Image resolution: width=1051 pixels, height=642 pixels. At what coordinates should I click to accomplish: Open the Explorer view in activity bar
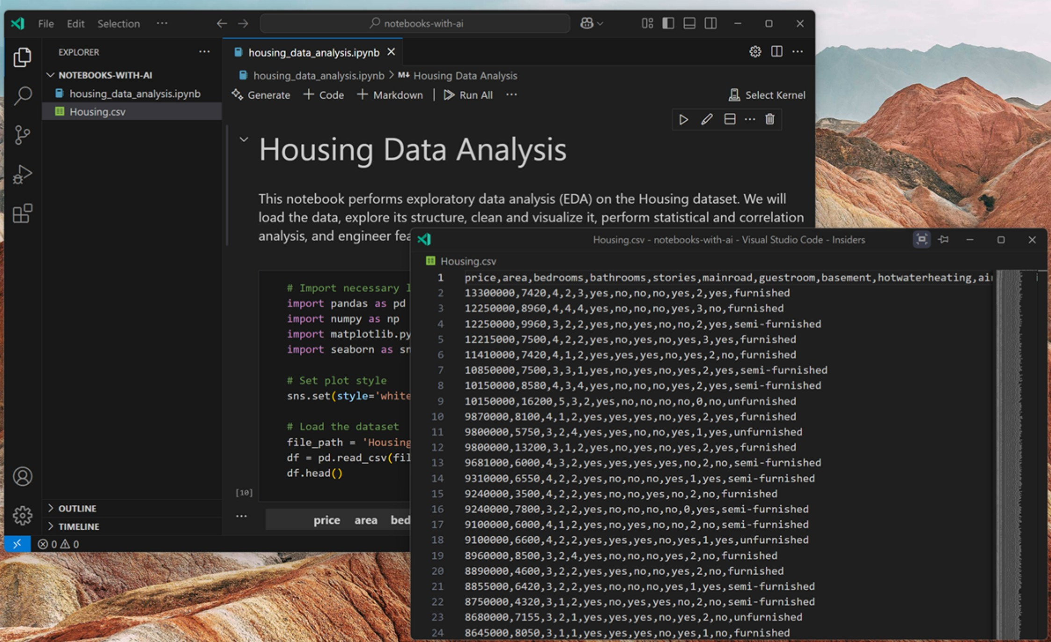pyautogui.click(x=22, y=57)
